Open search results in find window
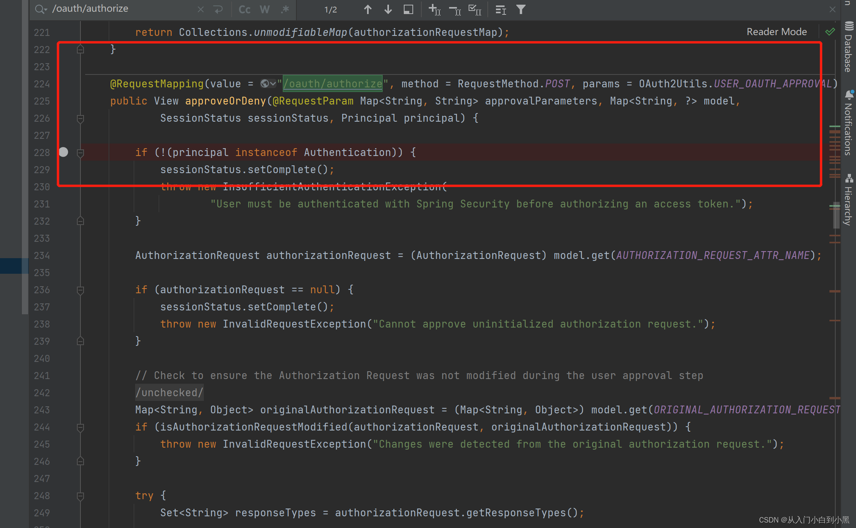This screenshot has width=856, height=528. pyautogui.click(x=408, y=9)
